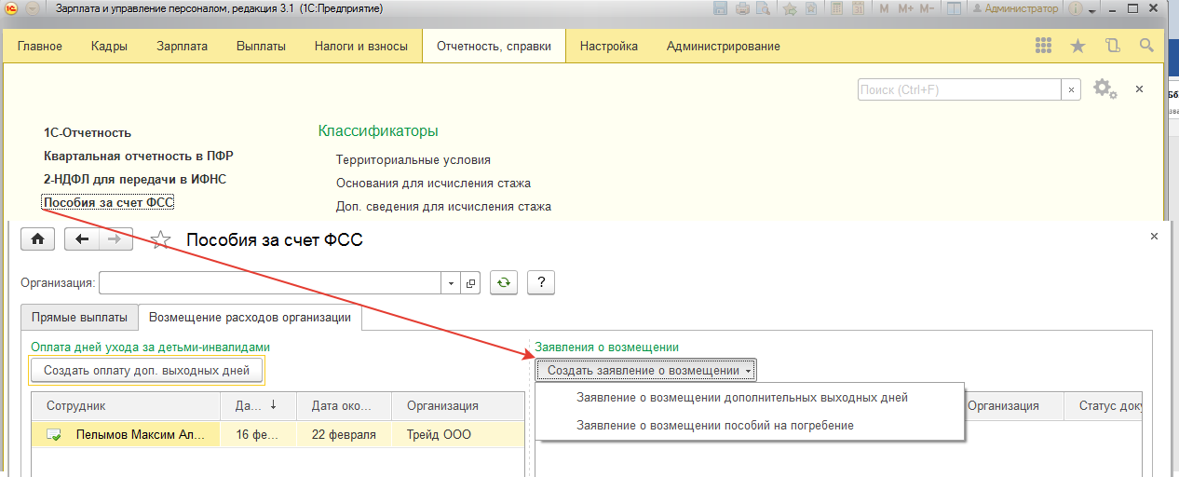Add Пособия за счет ФСС to favorites
Viewport: 1179px width, 477px height.
pos(161,239)
